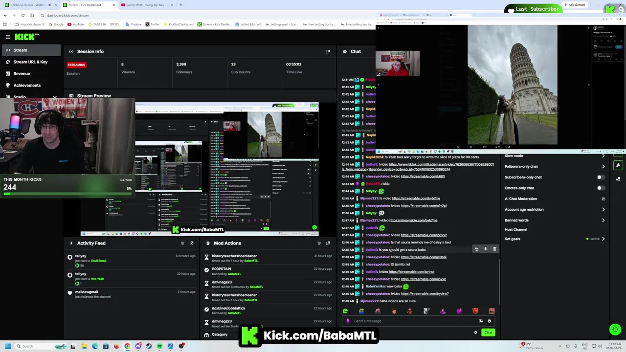The width and height of the screenshot is (626, 352).
Task: Click POOPSTAIN banned mod action entry
Action: point(268,271)
